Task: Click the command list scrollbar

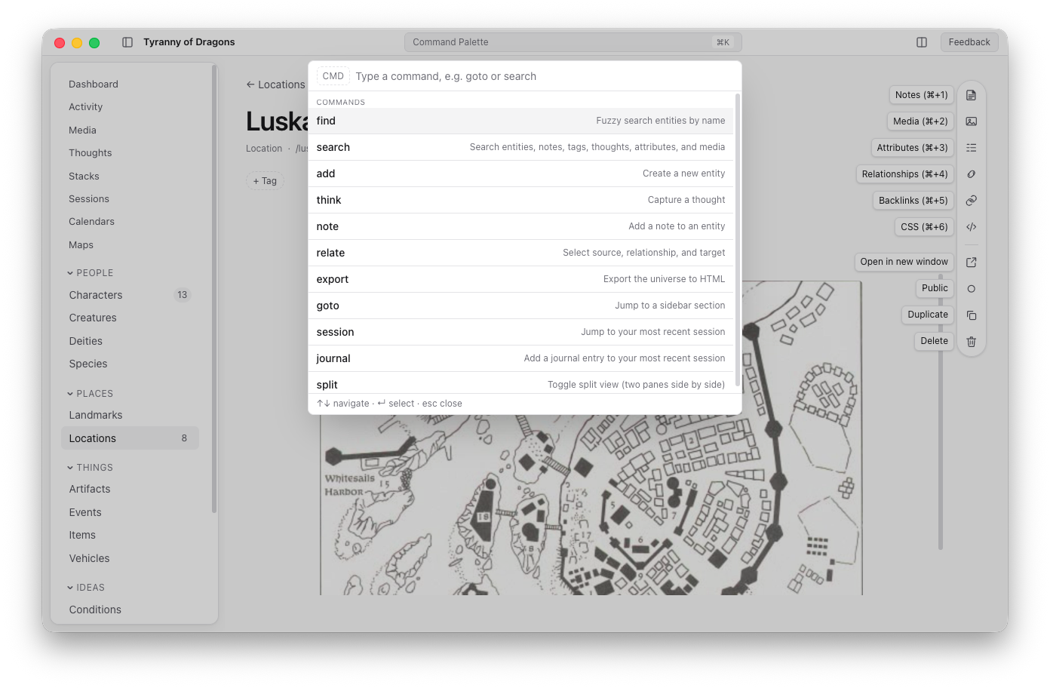Action: (x=738, y=239)
